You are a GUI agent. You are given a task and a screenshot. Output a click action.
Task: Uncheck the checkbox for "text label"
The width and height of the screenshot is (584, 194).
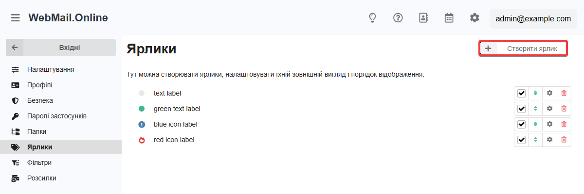522,93
